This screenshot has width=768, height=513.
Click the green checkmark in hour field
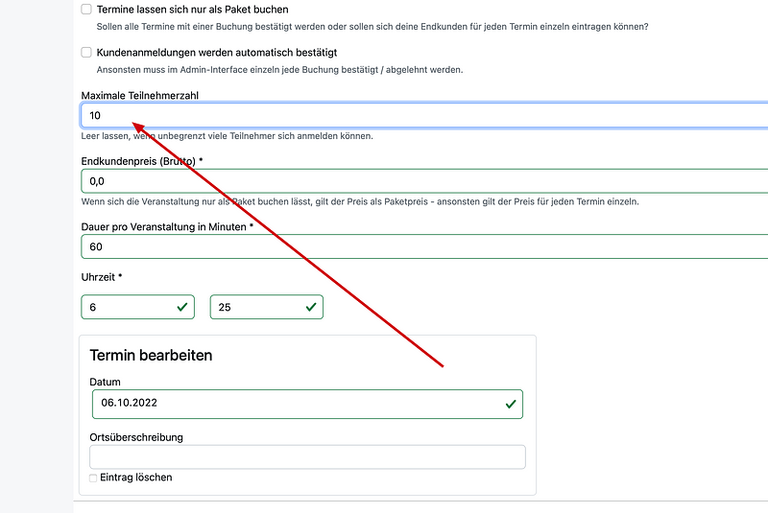tap(182, 307)
